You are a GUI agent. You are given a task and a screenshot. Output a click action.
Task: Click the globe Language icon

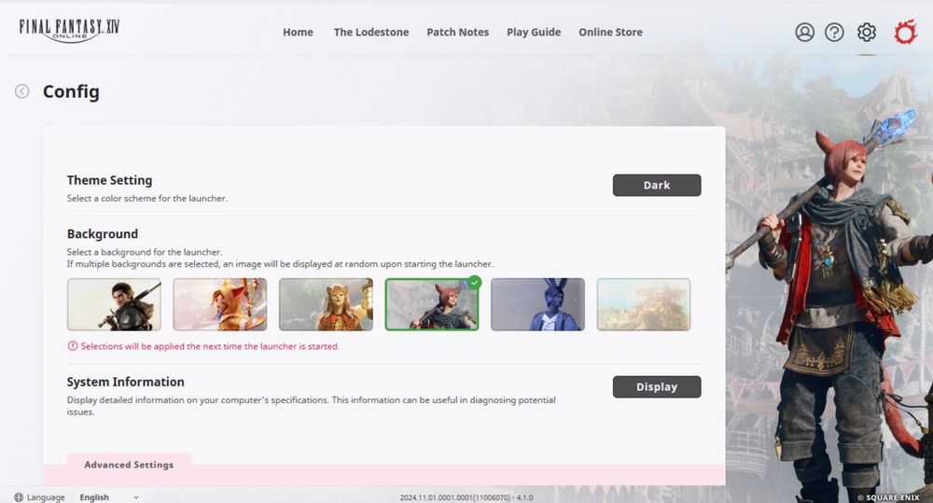click(19, 497)
